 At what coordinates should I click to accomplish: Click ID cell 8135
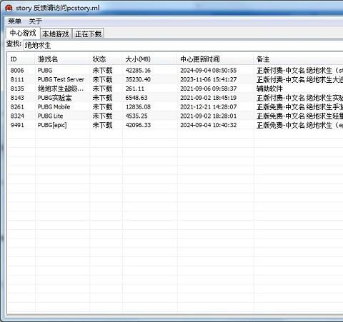pyautogui.click(x=17, y=89)
